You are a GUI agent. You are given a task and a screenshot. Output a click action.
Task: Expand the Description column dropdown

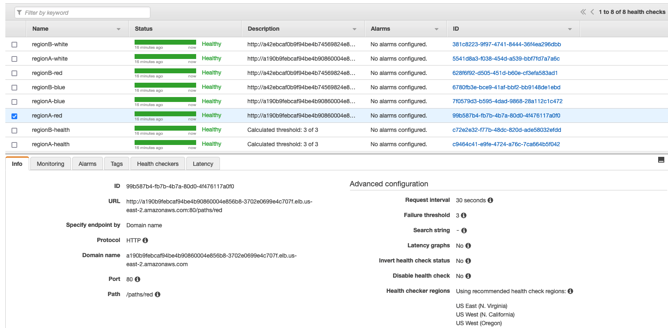tap(355, 29)
